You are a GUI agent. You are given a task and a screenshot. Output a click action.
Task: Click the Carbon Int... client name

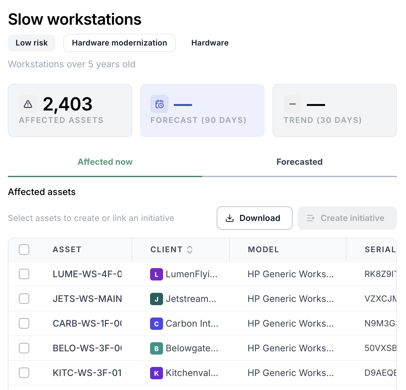(x=192, y=323)
